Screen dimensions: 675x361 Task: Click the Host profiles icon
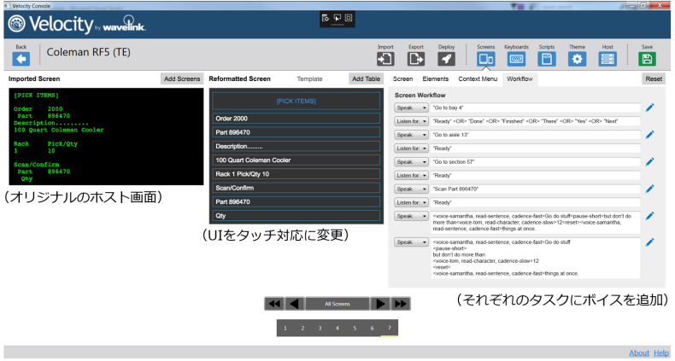pos(607,59)
